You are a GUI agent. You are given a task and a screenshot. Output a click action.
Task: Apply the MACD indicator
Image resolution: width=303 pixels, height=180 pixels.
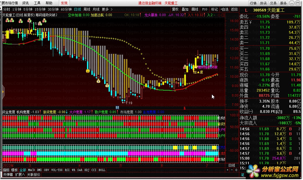point(31,170)
